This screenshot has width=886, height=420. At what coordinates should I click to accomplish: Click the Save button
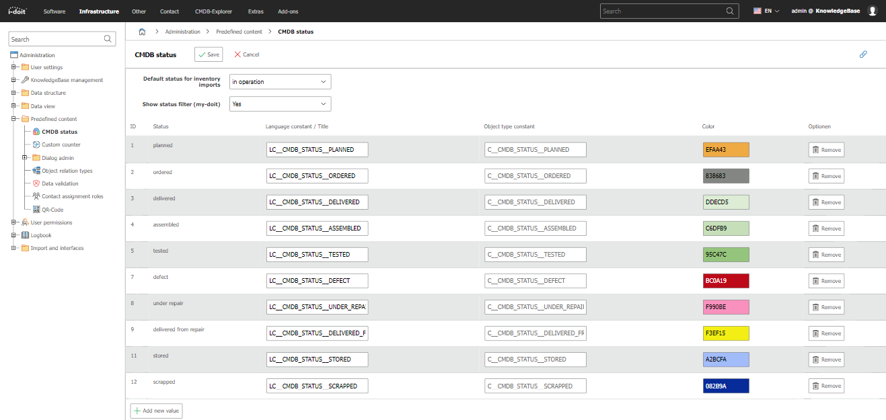(x=209, y=54)
